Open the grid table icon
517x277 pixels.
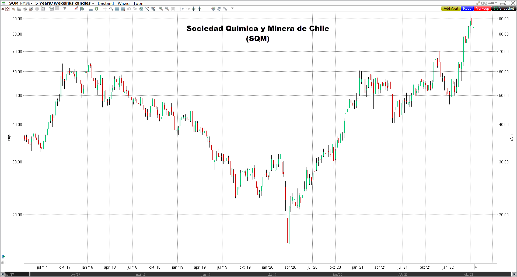[x=19, y=9]
